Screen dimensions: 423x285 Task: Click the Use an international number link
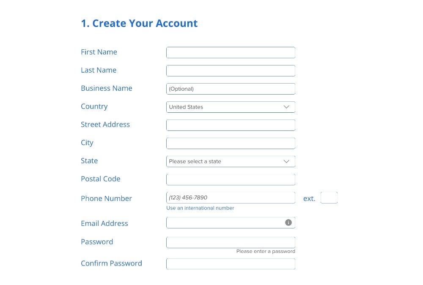(x=200, y=208)
